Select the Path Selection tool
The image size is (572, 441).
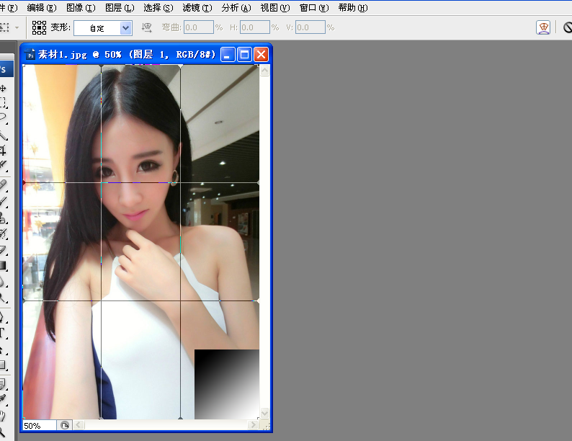pyautogui.click(x=3, y=349)
